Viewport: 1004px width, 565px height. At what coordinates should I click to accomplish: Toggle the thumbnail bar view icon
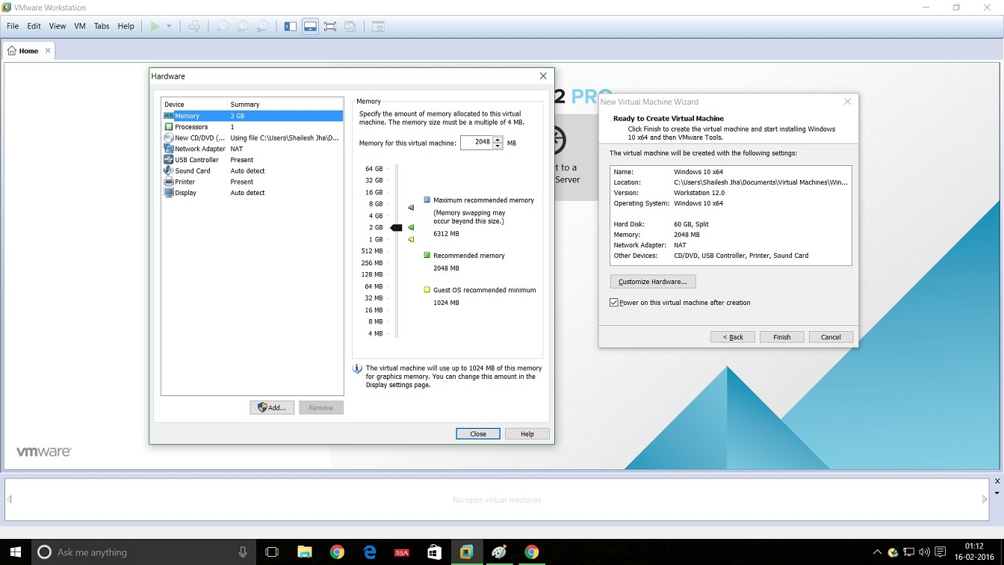[x=310, y=26]
